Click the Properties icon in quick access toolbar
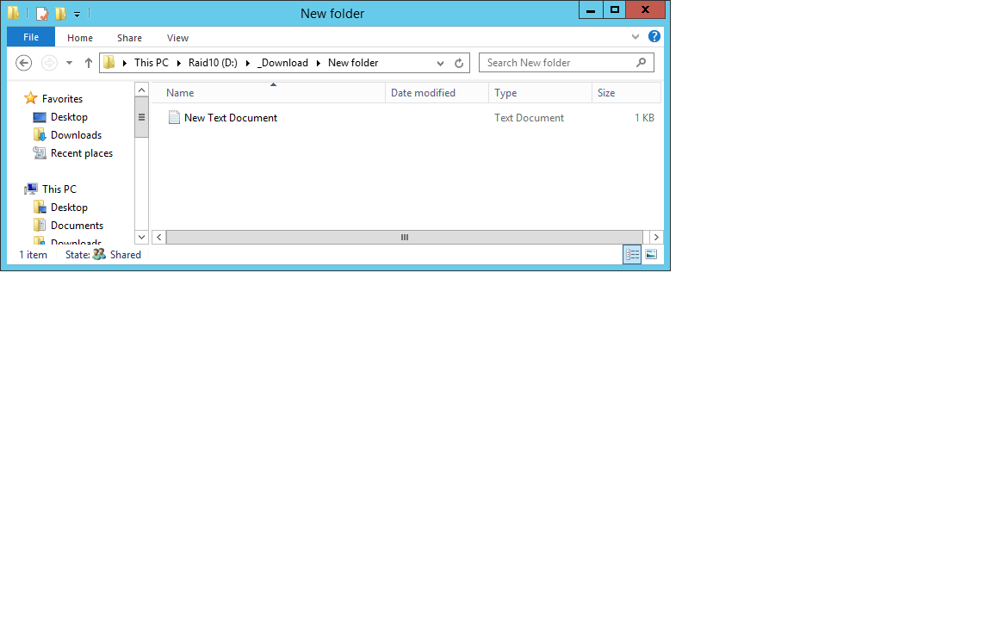The image size is (992, 620). 41,13
